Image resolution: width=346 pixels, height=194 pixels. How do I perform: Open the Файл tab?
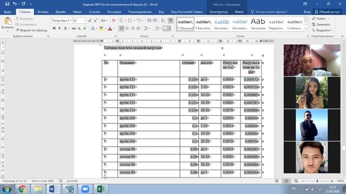point(8,12)
